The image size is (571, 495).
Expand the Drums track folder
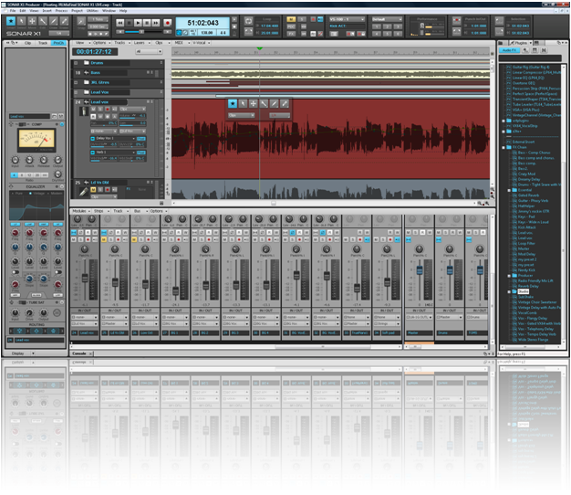coord(76,63)
